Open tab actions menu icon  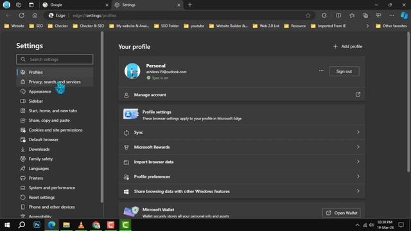(31, 4)
